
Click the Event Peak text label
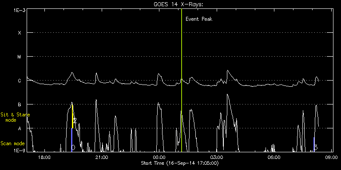pyautogui.click(x=199, y=19)
